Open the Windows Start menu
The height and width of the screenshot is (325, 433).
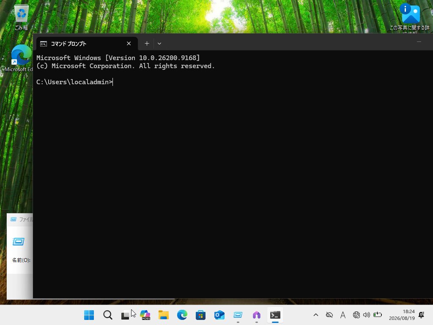pos(89,315)
